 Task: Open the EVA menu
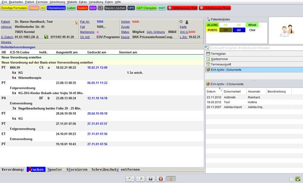(x=4, y=2)
